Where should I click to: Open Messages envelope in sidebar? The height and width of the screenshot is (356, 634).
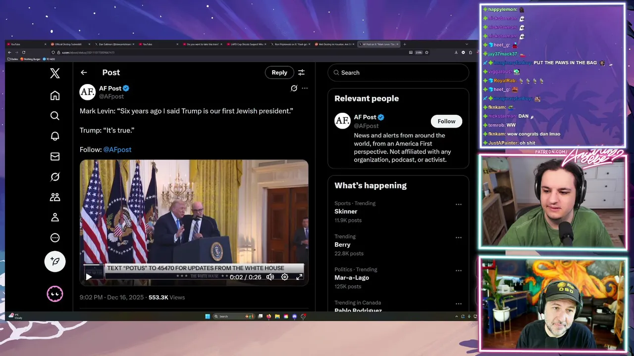point(55,156)
